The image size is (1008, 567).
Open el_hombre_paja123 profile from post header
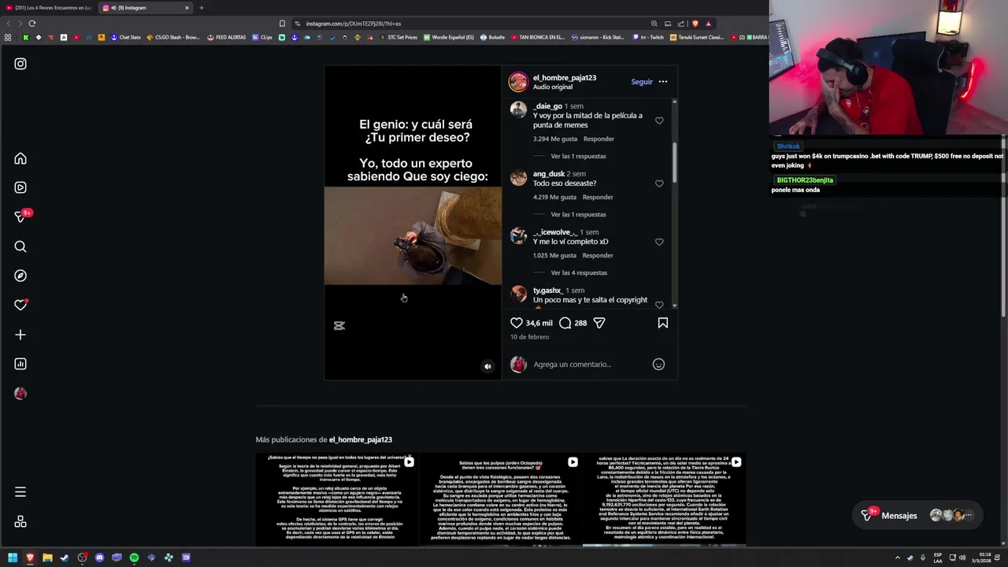coord(565,77)
